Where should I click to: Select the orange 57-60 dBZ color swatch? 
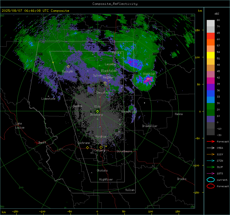coord(211,42)
